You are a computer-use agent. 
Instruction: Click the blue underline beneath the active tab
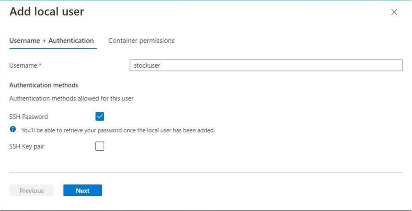pyautogui.click(x=53, y=48)
